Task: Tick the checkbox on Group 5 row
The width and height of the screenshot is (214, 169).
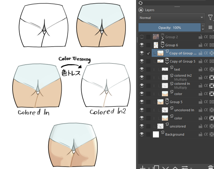Action: 148,102
